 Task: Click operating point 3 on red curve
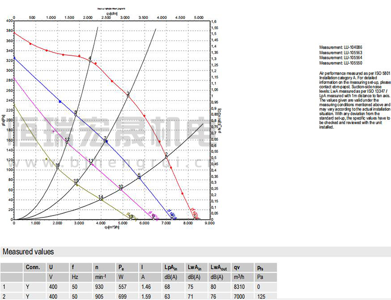tap(128, 95)
